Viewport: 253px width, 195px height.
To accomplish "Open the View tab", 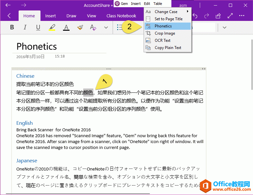I will click(91, 16).
